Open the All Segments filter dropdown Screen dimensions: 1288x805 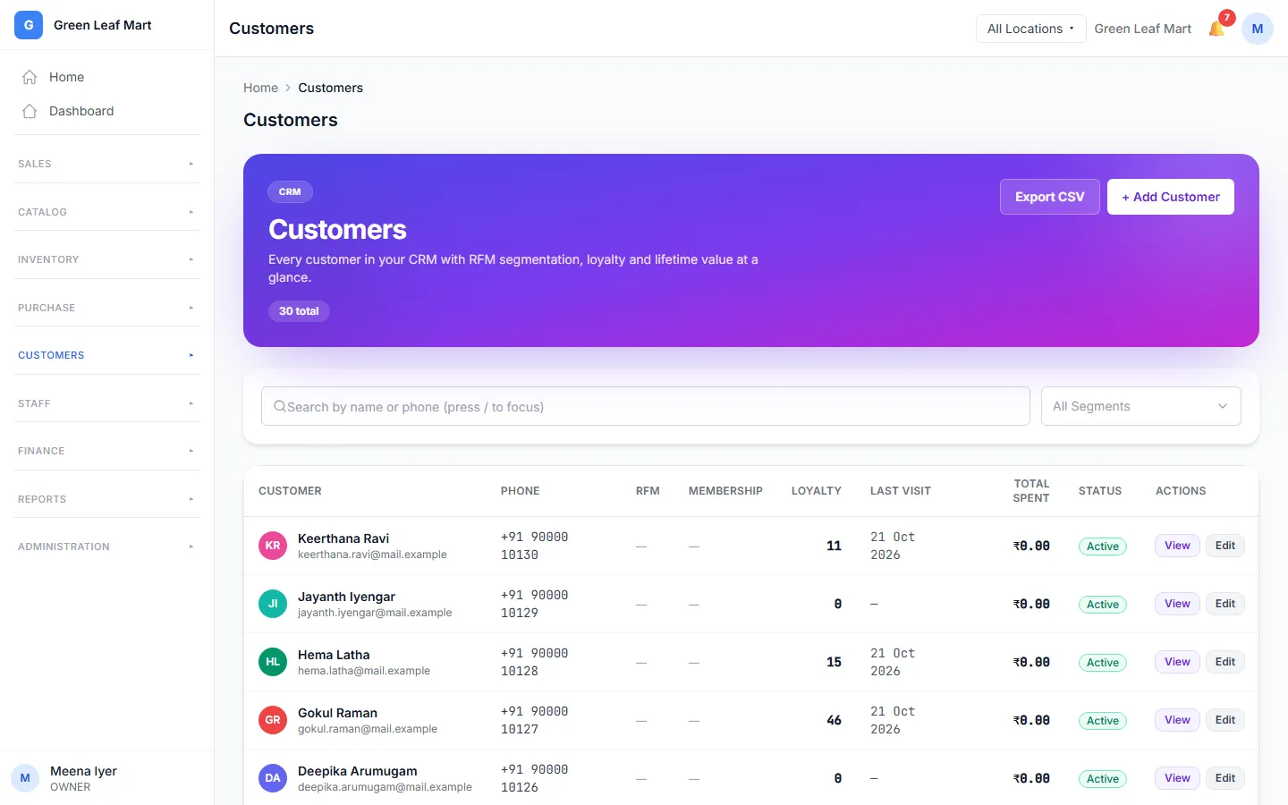tap(1140, 406)
